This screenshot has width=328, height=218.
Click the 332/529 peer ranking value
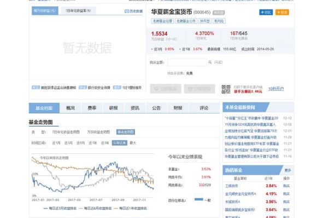[x=205, y=185]
